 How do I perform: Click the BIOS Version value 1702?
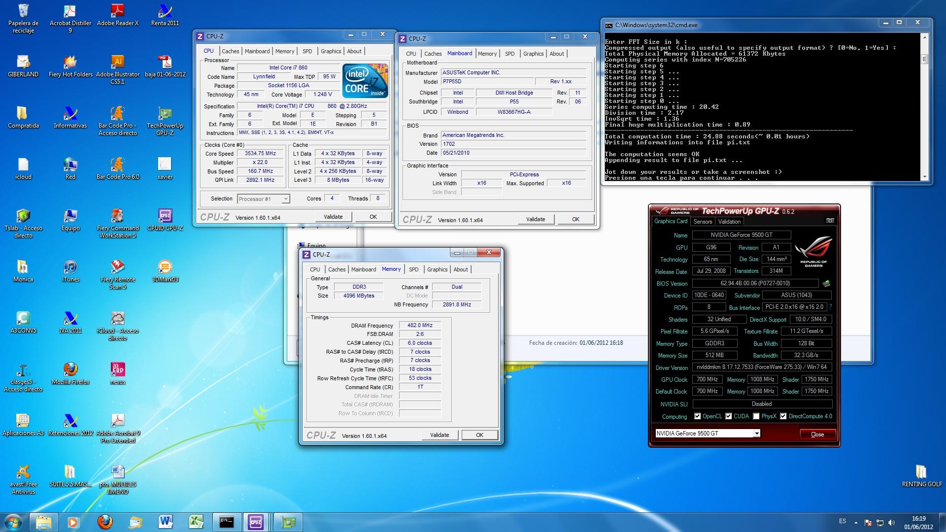coord(513,144)
